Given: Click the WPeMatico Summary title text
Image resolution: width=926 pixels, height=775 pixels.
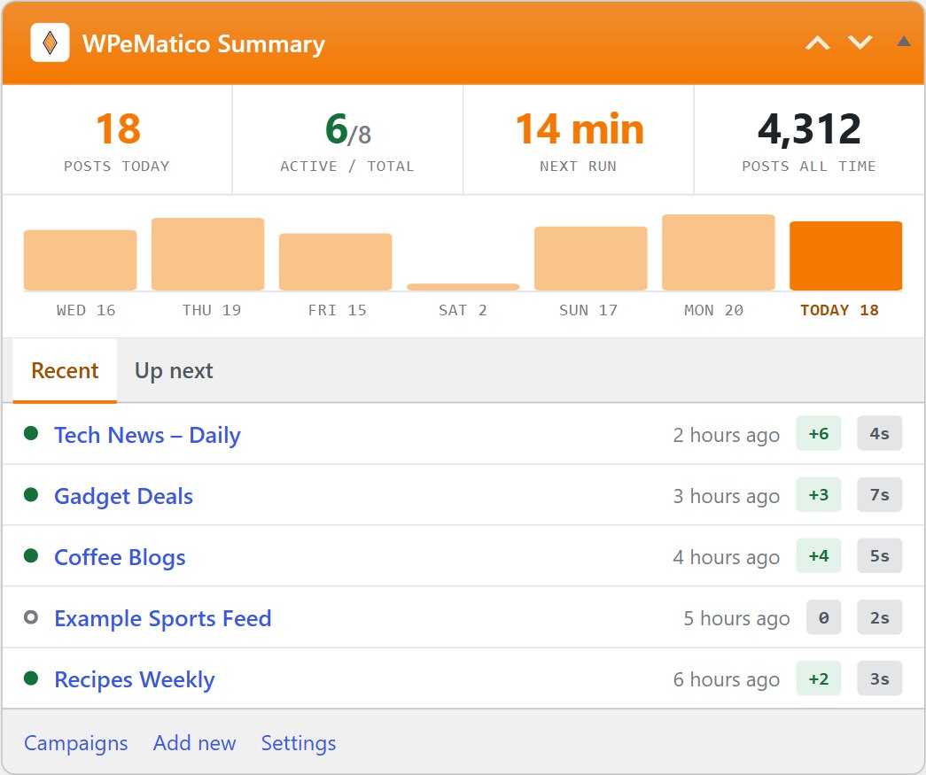Looking at the screenshot, I should point(204,44).
